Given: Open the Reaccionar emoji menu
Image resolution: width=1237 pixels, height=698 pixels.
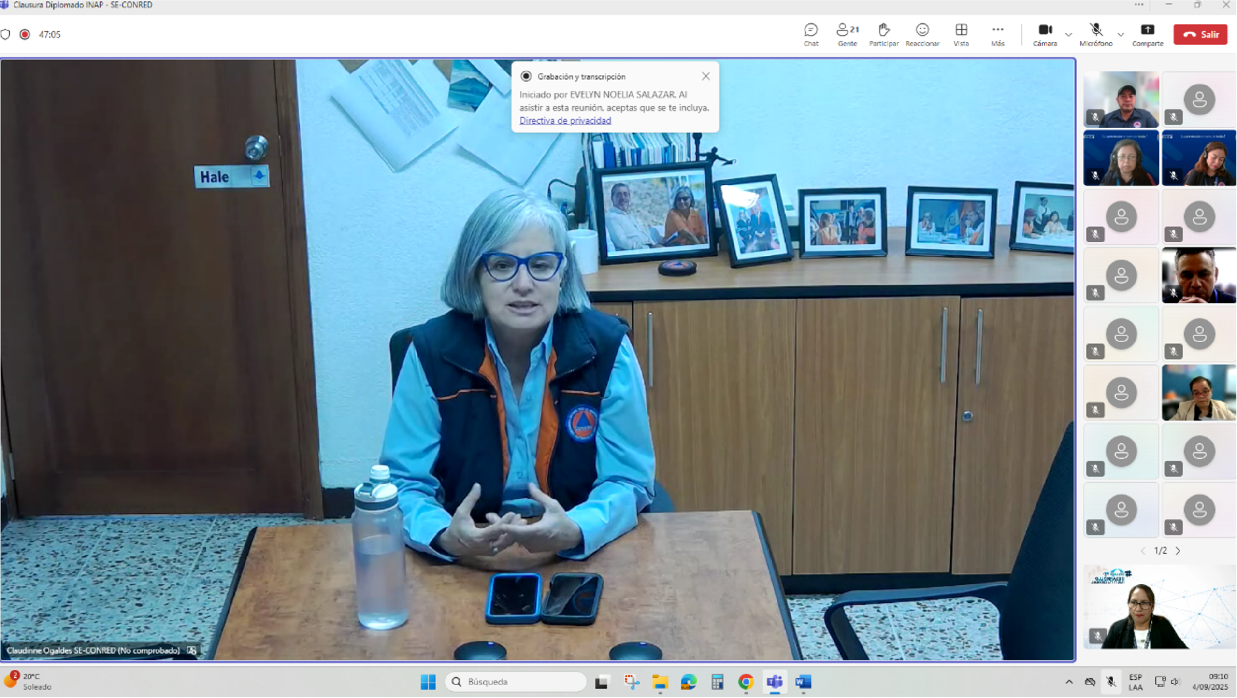Looking at the screenshot, I should [x=922, y=35].
